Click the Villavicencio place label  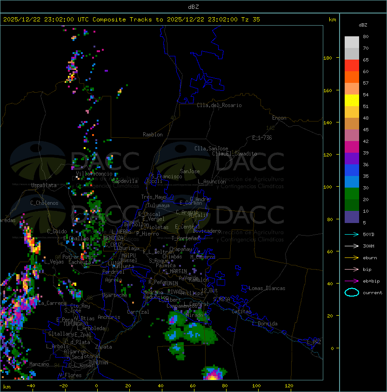pyautogui.click(x=94, y=174)
